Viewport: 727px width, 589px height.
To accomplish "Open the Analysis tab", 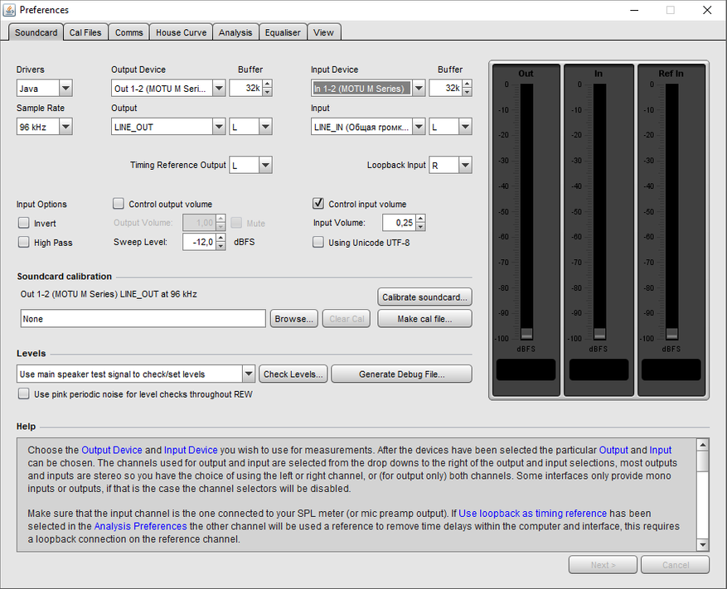I will pyautogui.click(x=235, y=32).
